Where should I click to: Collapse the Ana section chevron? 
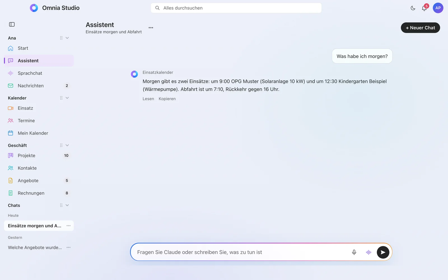(x=67, y=38)
